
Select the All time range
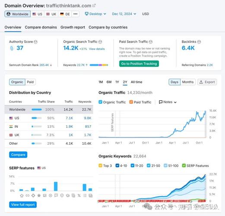pos(136,82)
